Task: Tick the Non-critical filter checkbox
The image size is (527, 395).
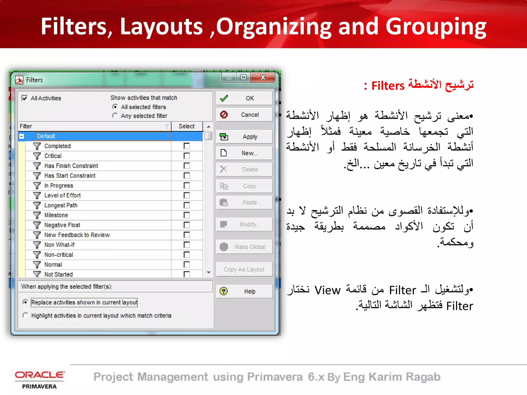Action: tap(187, 255)
